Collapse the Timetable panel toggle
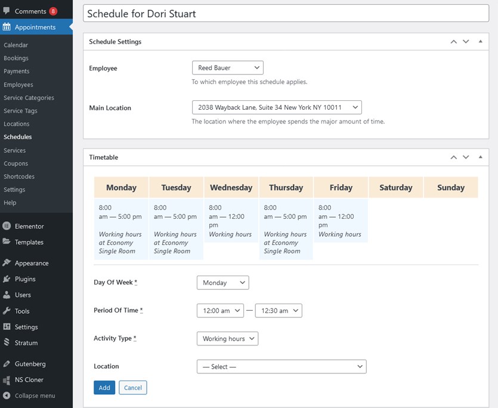The height and width of the screenshot is (408, 498). 480,157
